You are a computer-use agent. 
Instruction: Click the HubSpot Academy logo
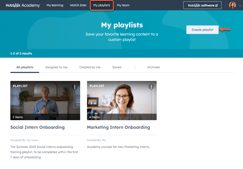pyautogui.click(x=23, y=5)
